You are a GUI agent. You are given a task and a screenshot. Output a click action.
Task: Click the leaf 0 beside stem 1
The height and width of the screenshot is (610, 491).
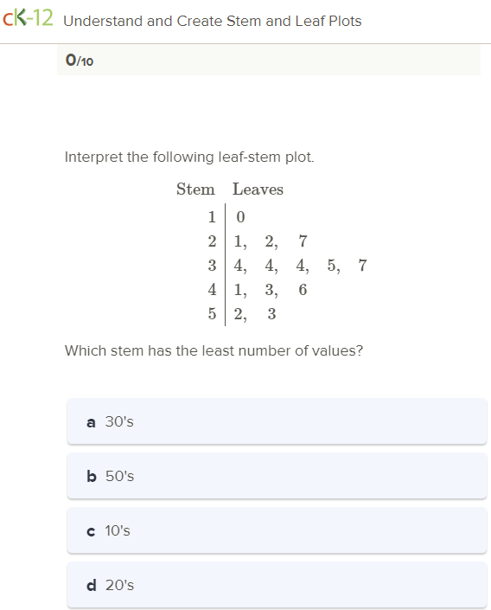240,216
